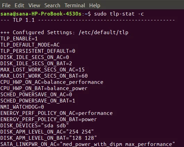184x147 pixels.
Task: Click the DISK_APM_LEVEL_ON_BAT line
Action: 49,138
